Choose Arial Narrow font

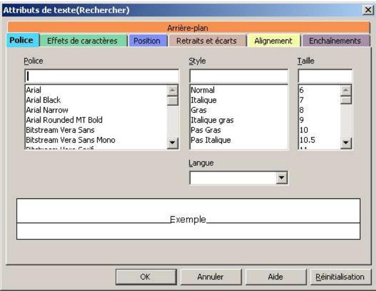coord(96,110)
